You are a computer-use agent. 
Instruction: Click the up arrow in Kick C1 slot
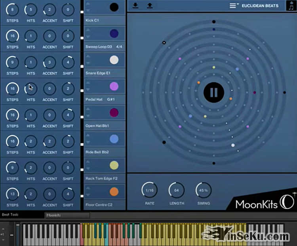pos(88,4)
